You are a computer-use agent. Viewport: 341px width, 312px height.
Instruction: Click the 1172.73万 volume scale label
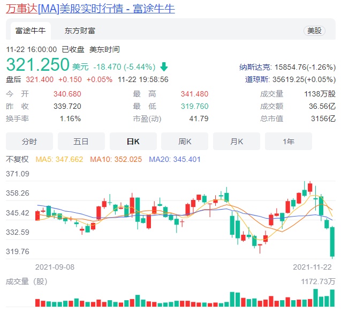[318, 281]
